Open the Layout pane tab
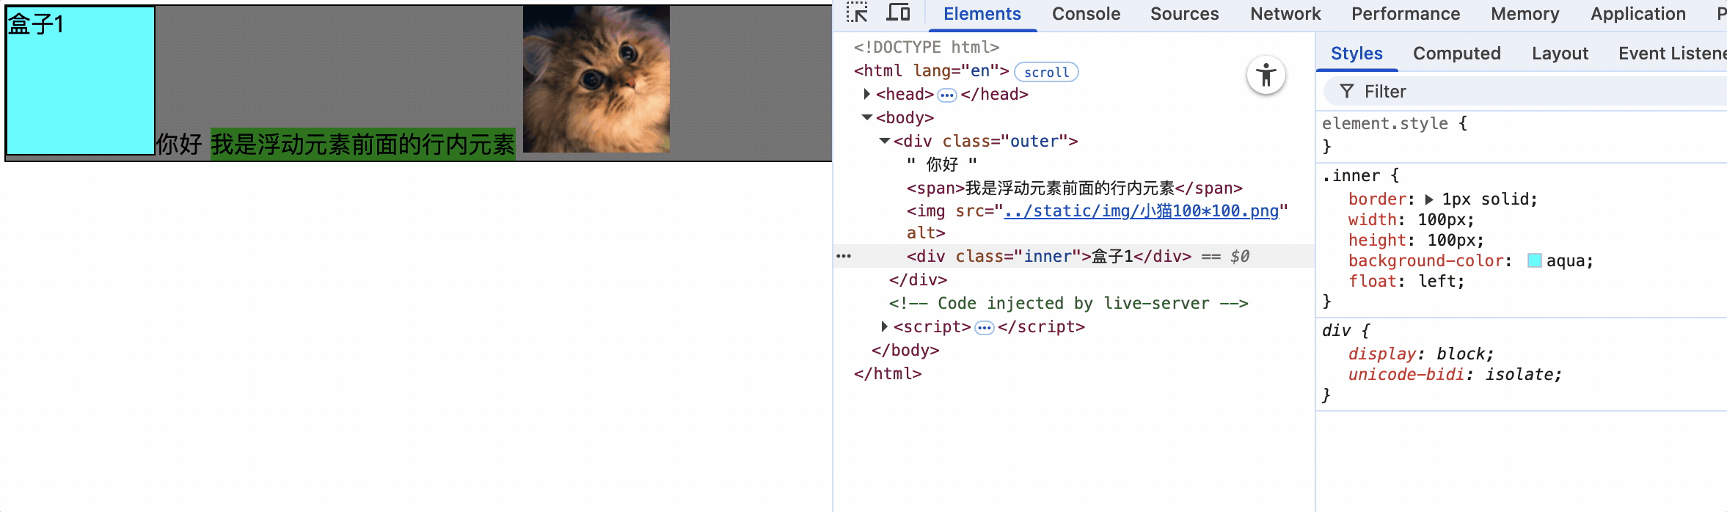 pos(1560,54)
